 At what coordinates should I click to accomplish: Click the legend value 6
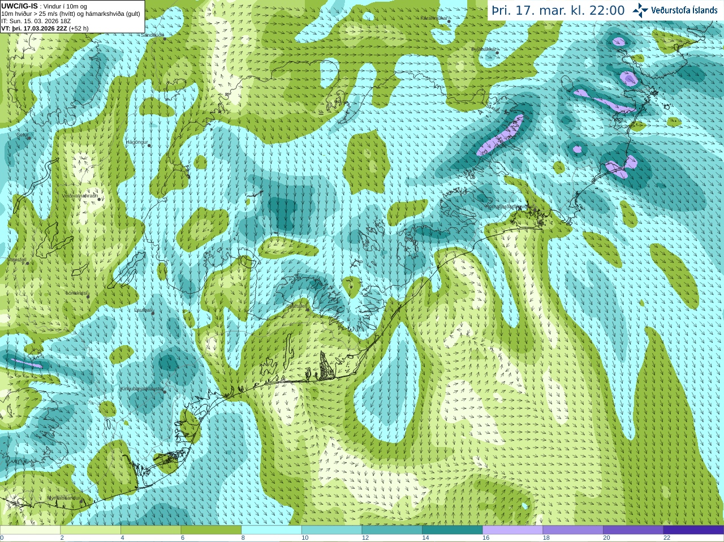click(x=183, y=538)
